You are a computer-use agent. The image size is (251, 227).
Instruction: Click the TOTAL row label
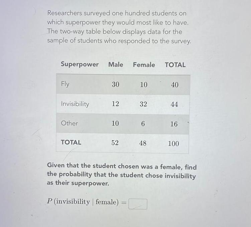(x=71, y=142)
